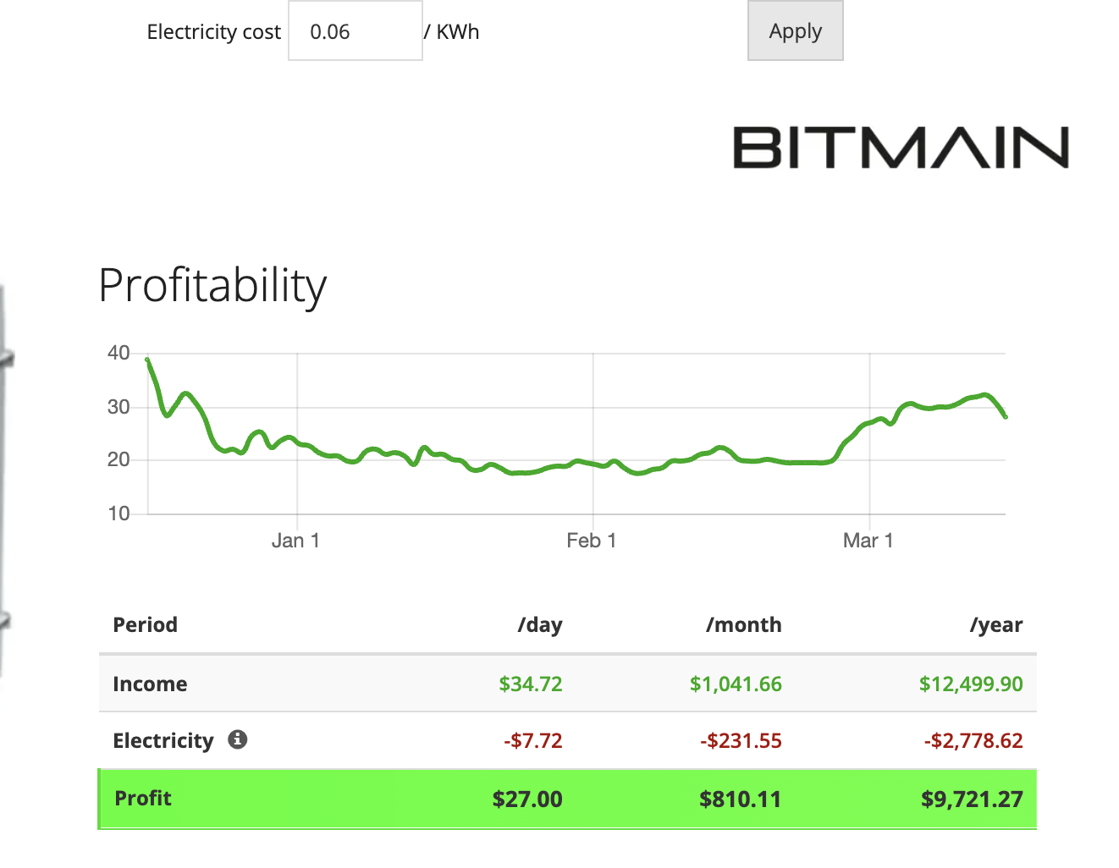Click the green chart line near Feb 1
1119x868 pixels.
[x=592, y=464]
